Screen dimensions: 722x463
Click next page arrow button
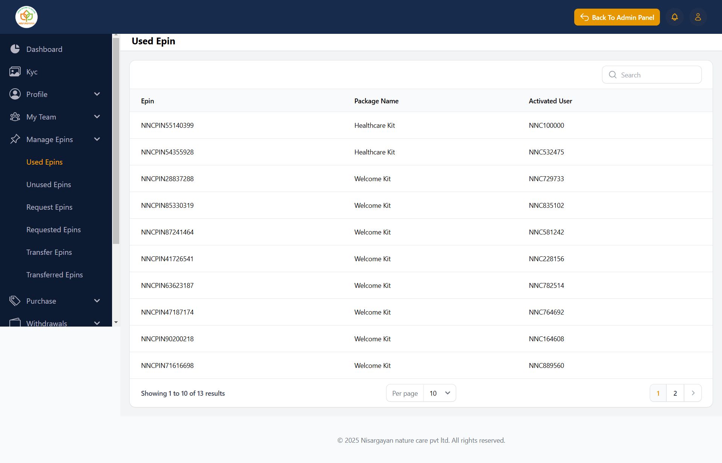coord(693,393)
